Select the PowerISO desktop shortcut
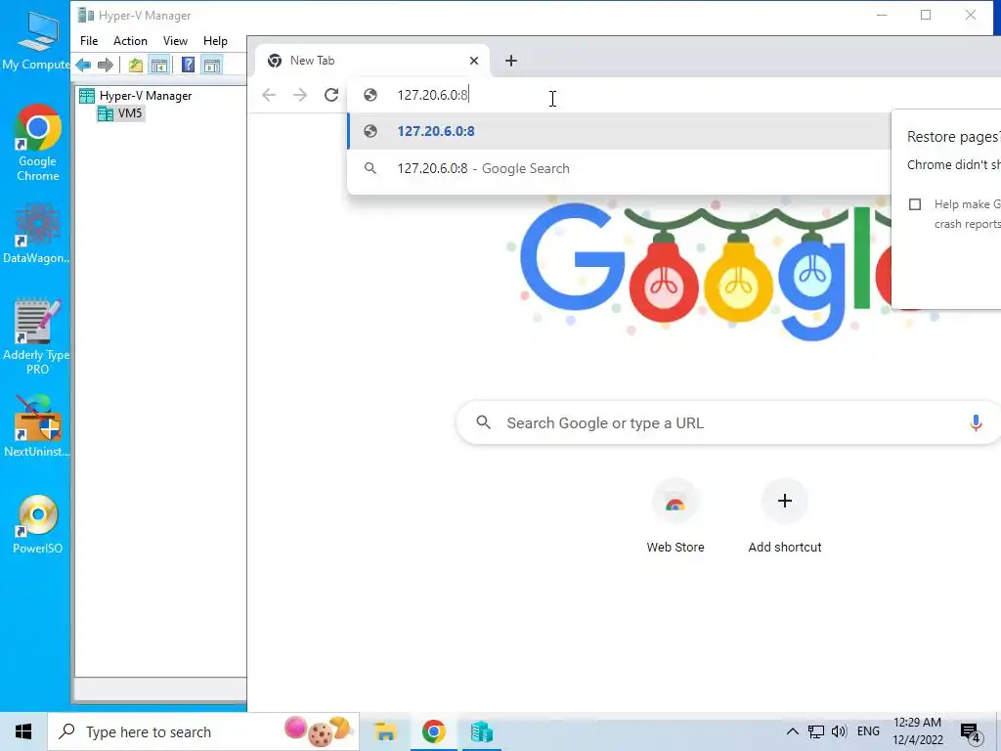 tap(37, 524)
